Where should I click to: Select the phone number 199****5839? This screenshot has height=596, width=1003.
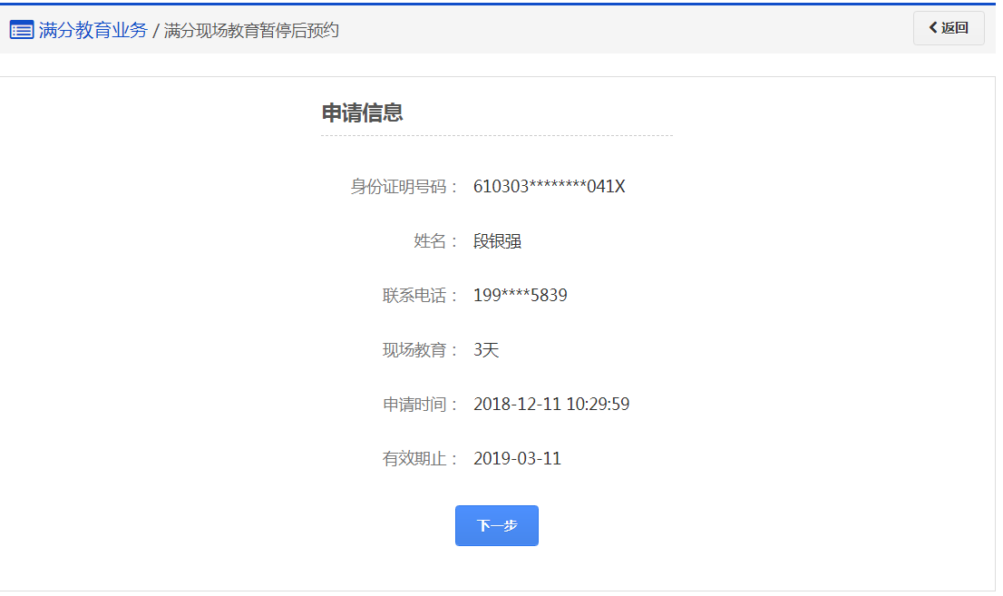pos(520,296)
